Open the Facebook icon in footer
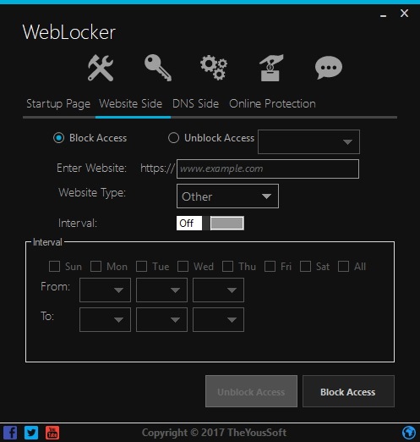 [x=10, y=433]
